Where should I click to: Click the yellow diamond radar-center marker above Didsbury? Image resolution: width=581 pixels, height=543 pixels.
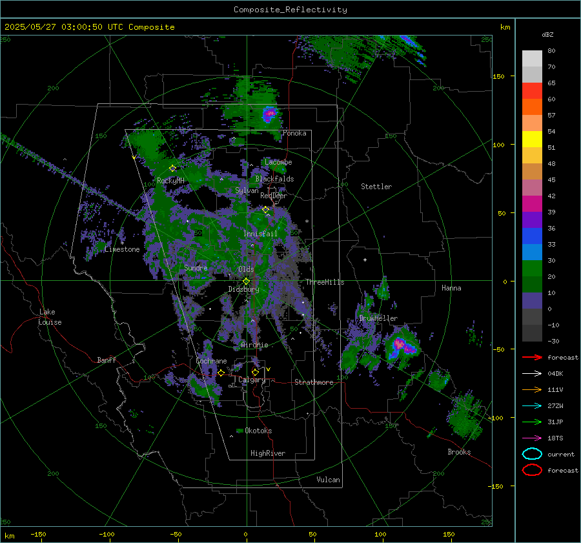(x=246, y=282)
